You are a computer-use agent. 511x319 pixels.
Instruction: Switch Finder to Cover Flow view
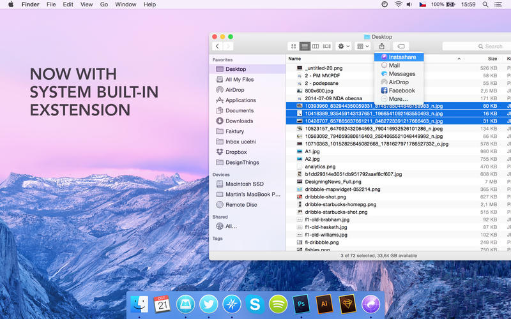coord(327,47)
